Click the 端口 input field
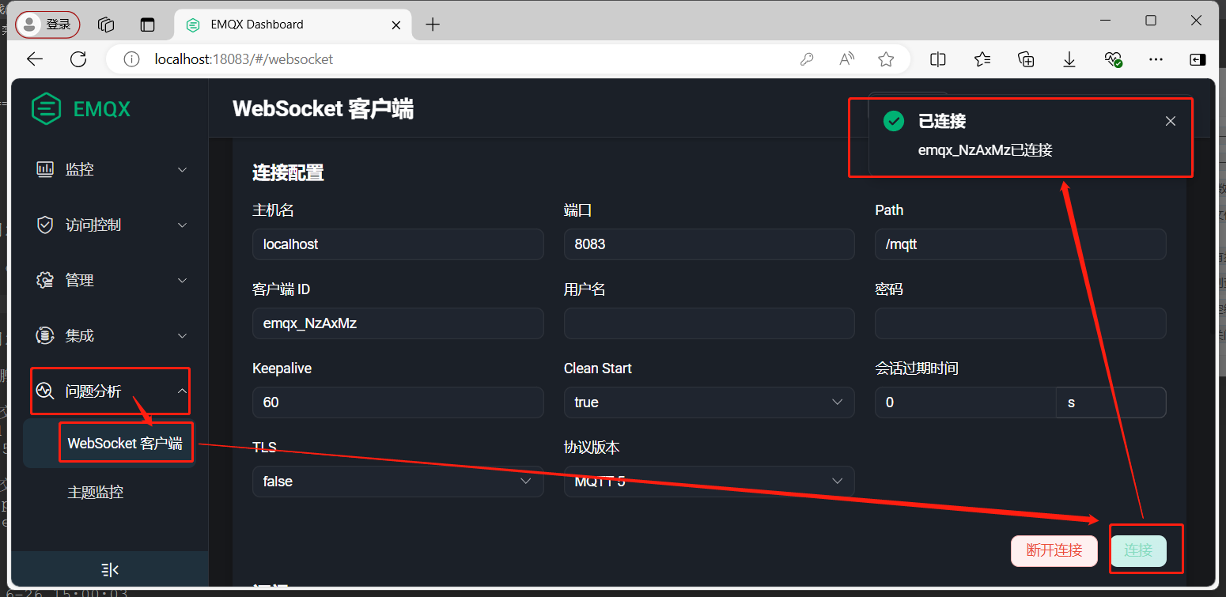The height and width of the screenshot is (597, 1226). click(x=709, y=244)
